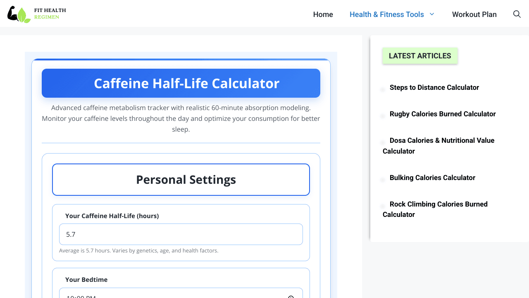Click the Your Bedtime time field
Image resolution: width=529 pixels, height=298 pixels.
(174, 296)
